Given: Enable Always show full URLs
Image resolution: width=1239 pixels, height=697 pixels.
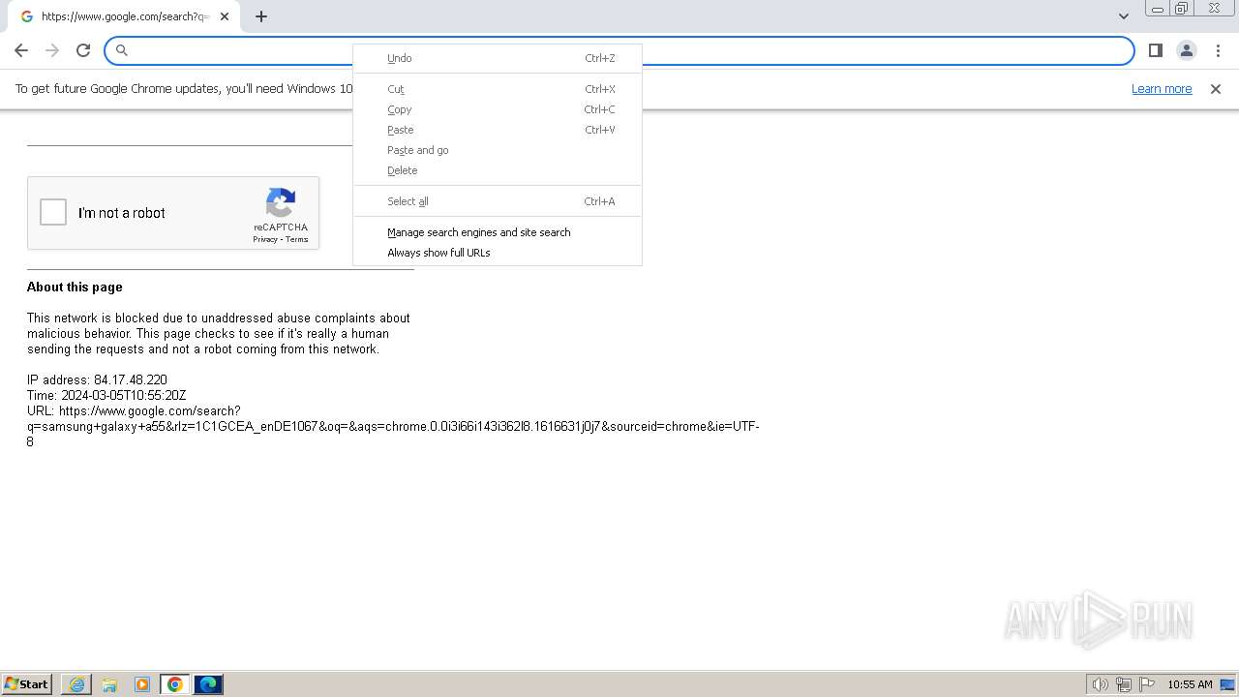Looking at the screenshot, I should tap(498, 253).
